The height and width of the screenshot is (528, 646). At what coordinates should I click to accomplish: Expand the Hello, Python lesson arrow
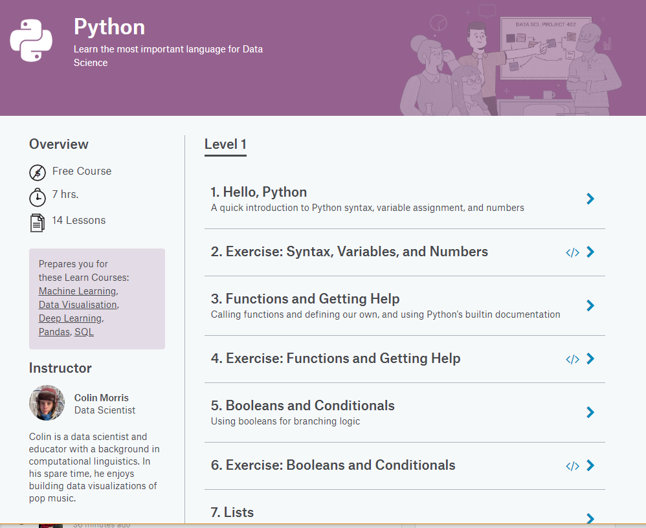(x=590, y=199)
